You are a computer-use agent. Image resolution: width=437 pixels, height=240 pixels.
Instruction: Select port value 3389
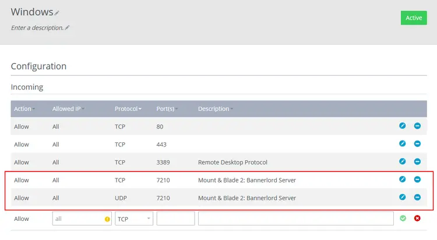coord(163,162)
